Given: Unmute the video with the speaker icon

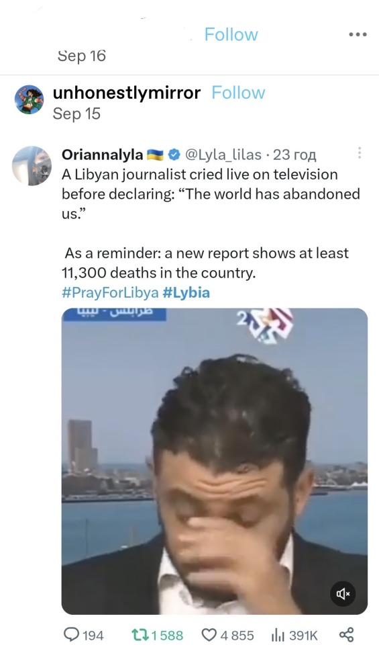Looking at the screenshot, I should (x=343, y=593).
